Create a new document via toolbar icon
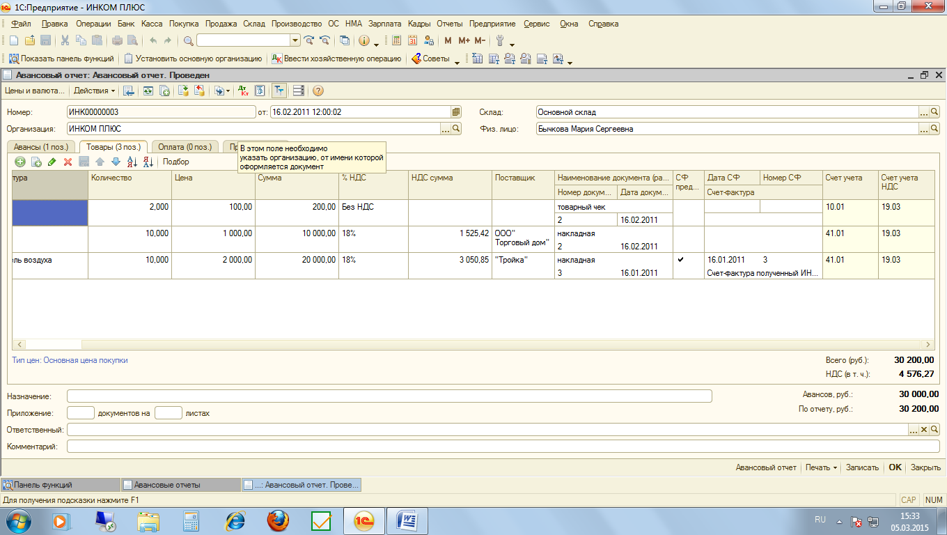Viewport: 947px width, 535px height. pyautogui.click(x=13, y=40)
